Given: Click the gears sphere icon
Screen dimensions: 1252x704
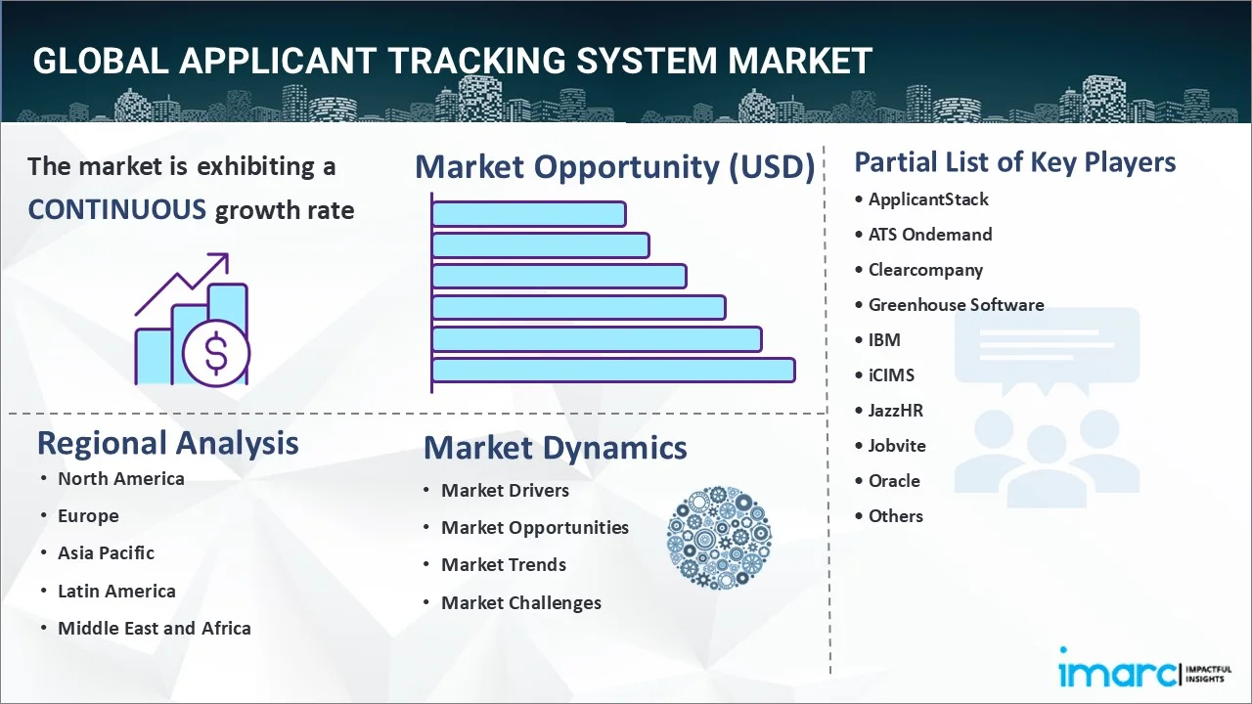Looking at the screenshot, I should point(719,538).
